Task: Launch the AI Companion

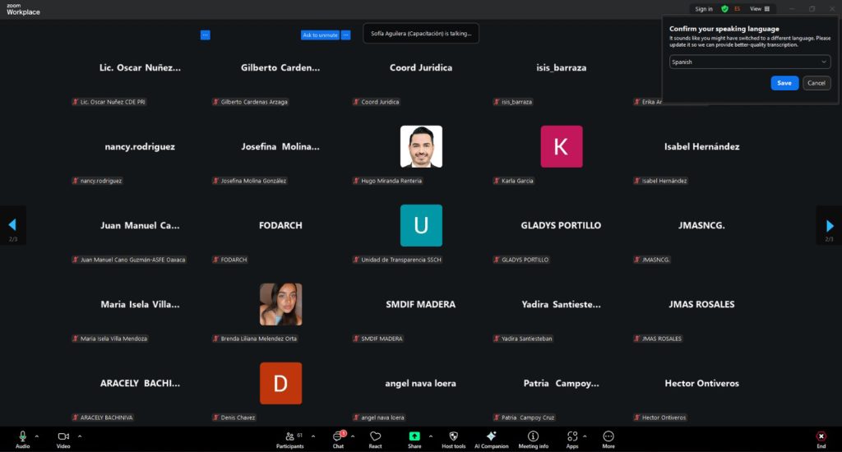Action: tap(492, 439)
